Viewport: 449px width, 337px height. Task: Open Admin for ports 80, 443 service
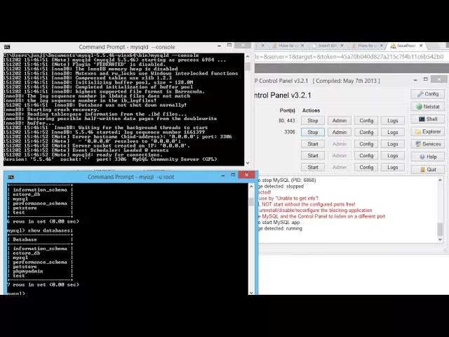[340, 121]
